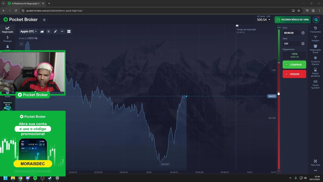Screen dimensions: 323x182
Task: Open indicators settings sliders icon
Action: (49, 31)
